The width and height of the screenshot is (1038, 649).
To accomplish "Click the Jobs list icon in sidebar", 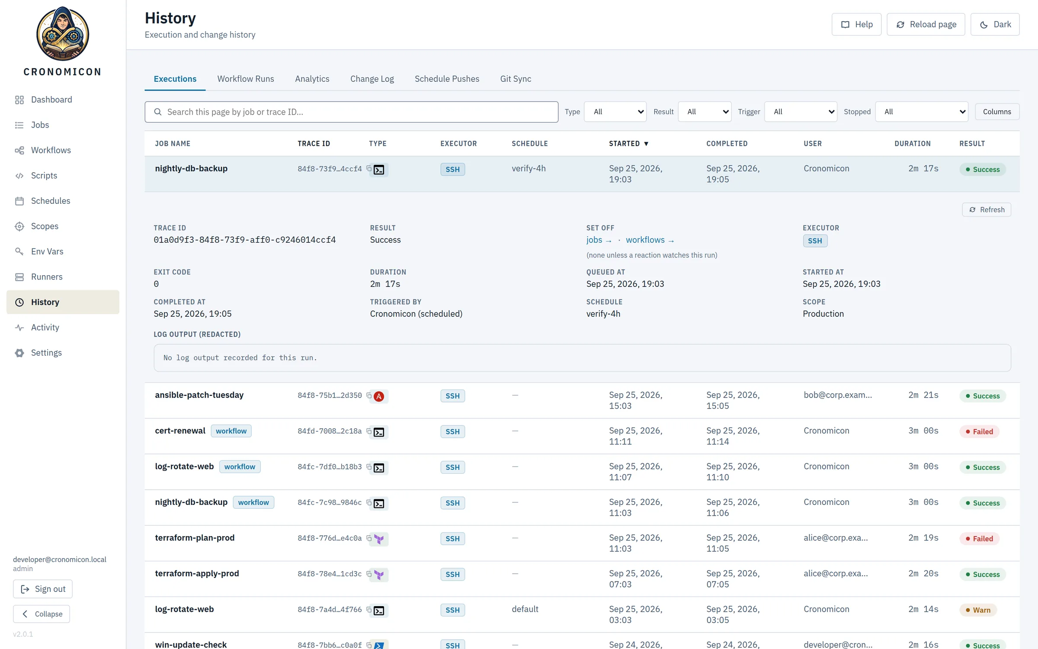I will click(x=19, y=125).
